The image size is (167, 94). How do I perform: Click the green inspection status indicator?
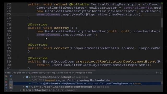(162, 3)
